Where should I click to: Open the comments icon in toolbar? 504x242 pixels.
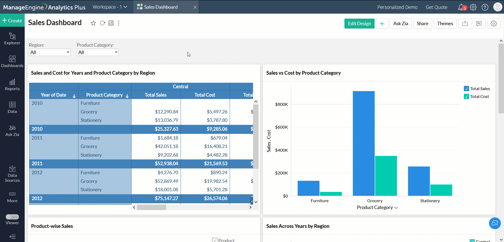click(x=479, y=24)
